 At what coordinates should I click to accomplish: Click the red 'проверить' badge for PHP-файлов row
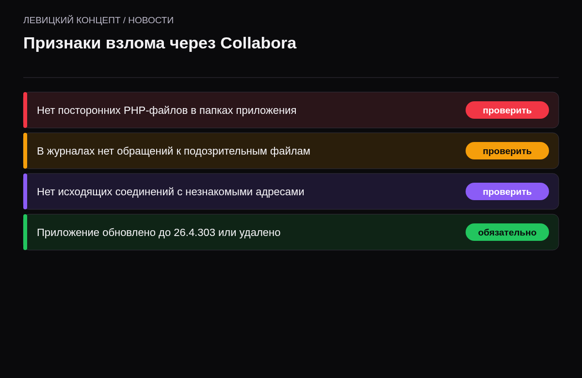(x=507, y=110)
